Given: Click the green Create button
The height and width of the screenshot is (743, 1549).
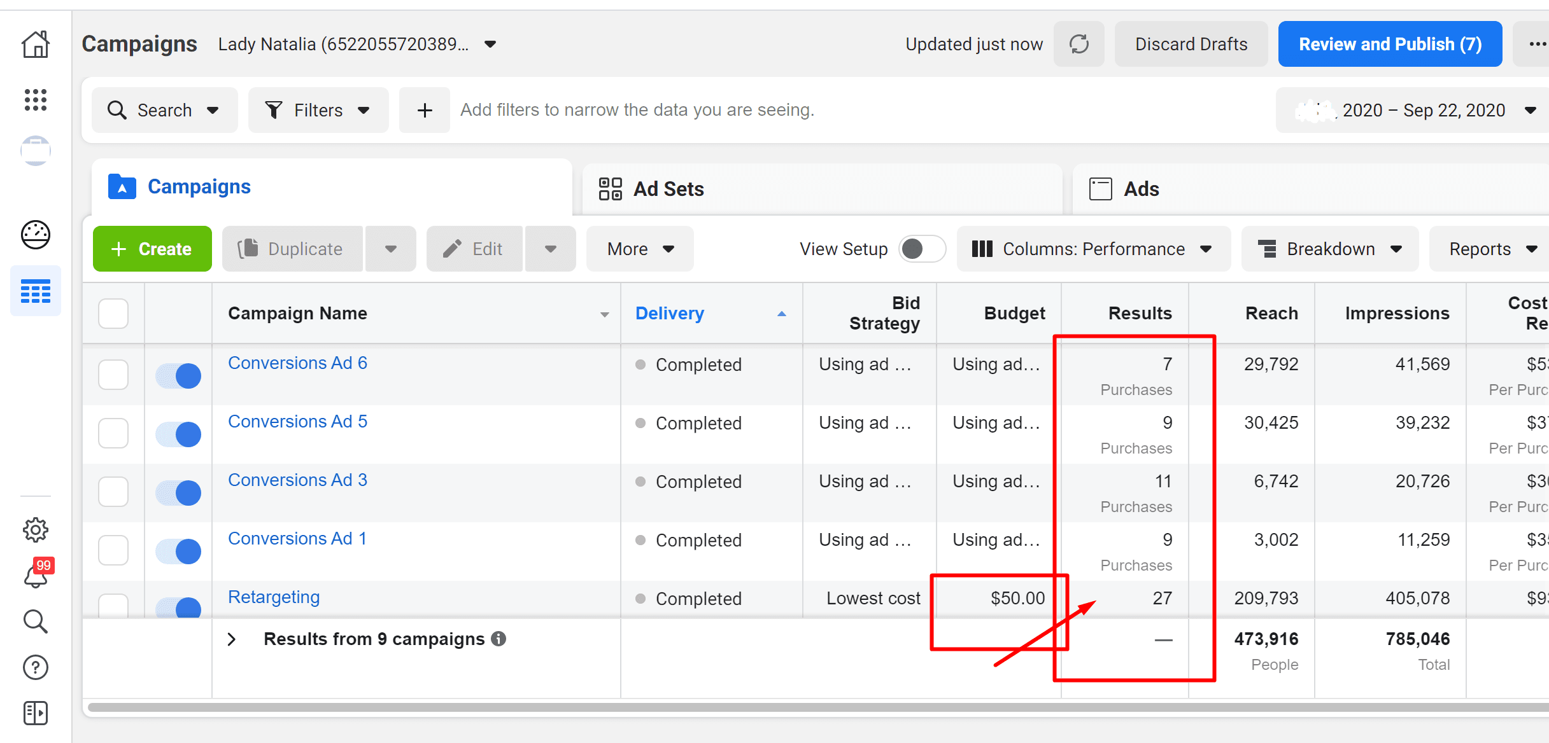Looking at the screenshot, I should click(152, 249).
